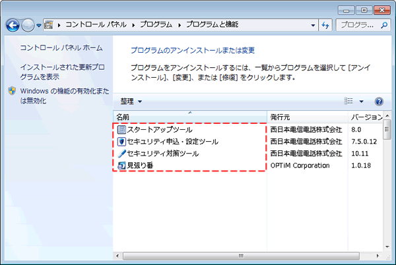The height and width of the screenshot is (265, 396).
Task: Open インストールされた更新プログラムを表示 link
Action: (62, 72)
